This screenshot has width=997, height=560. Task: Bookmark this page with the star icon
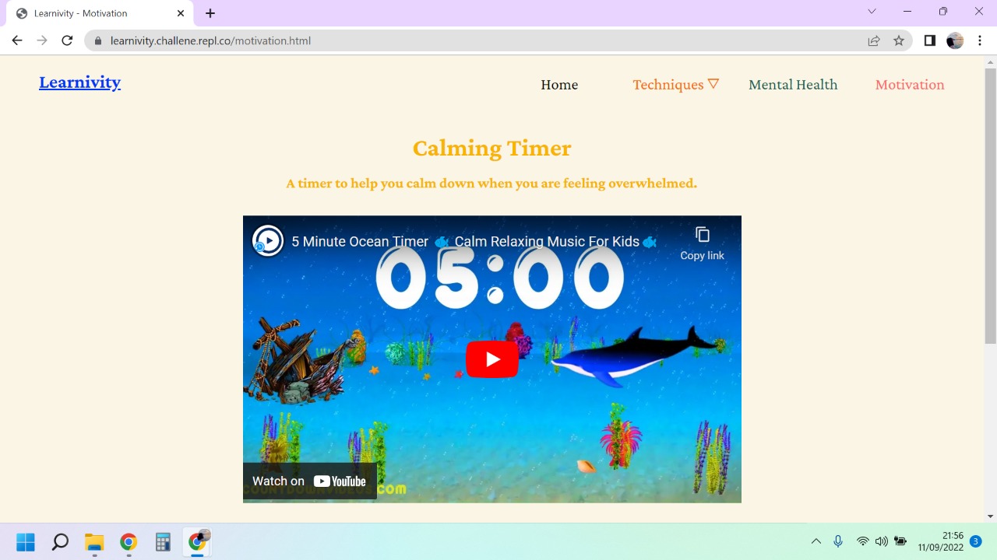click(899, 40)
